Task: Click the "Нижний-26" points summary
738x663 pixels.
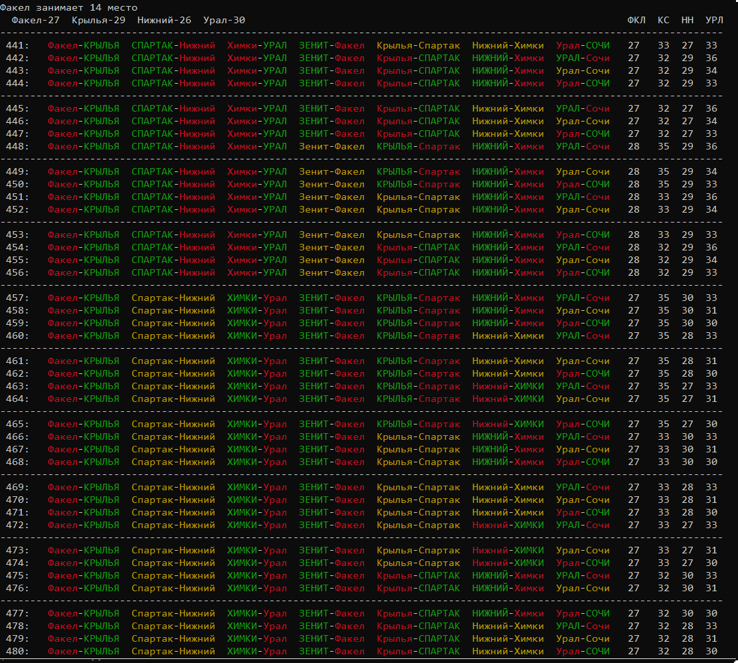Action: coord(164,20)
